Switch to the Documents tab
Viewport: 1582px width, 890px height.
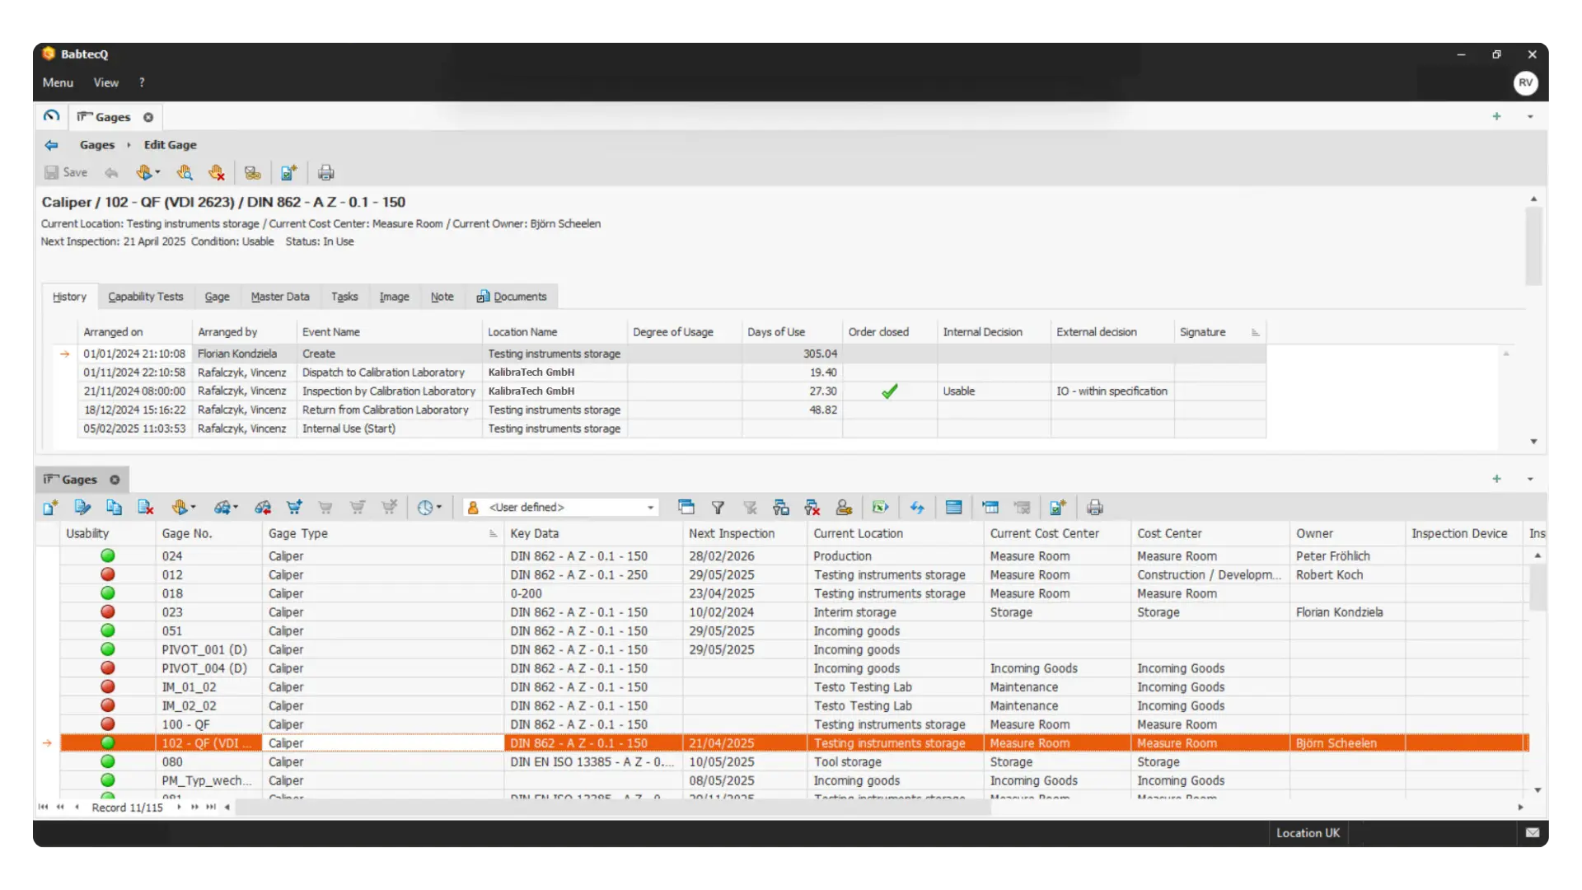[512, 297]
